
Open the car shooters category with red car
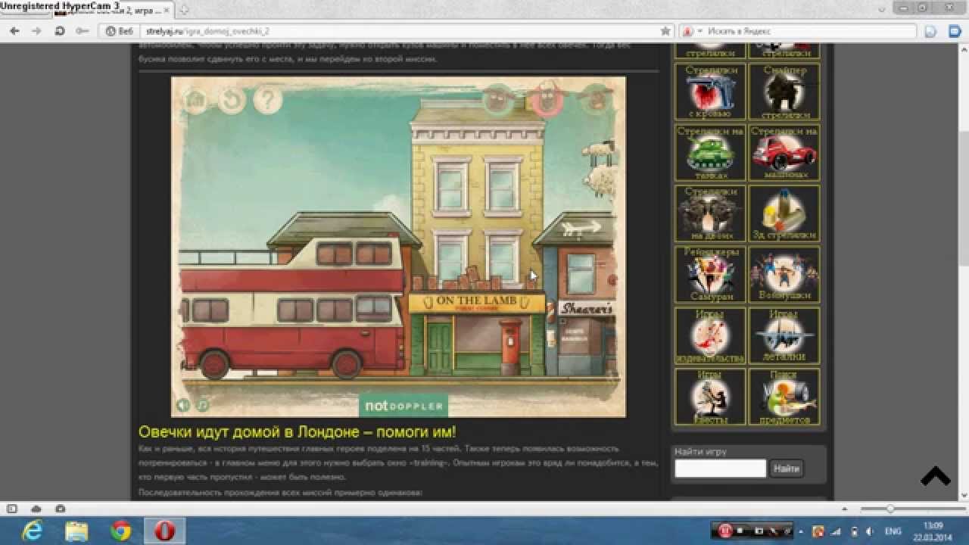click(784, 152)
